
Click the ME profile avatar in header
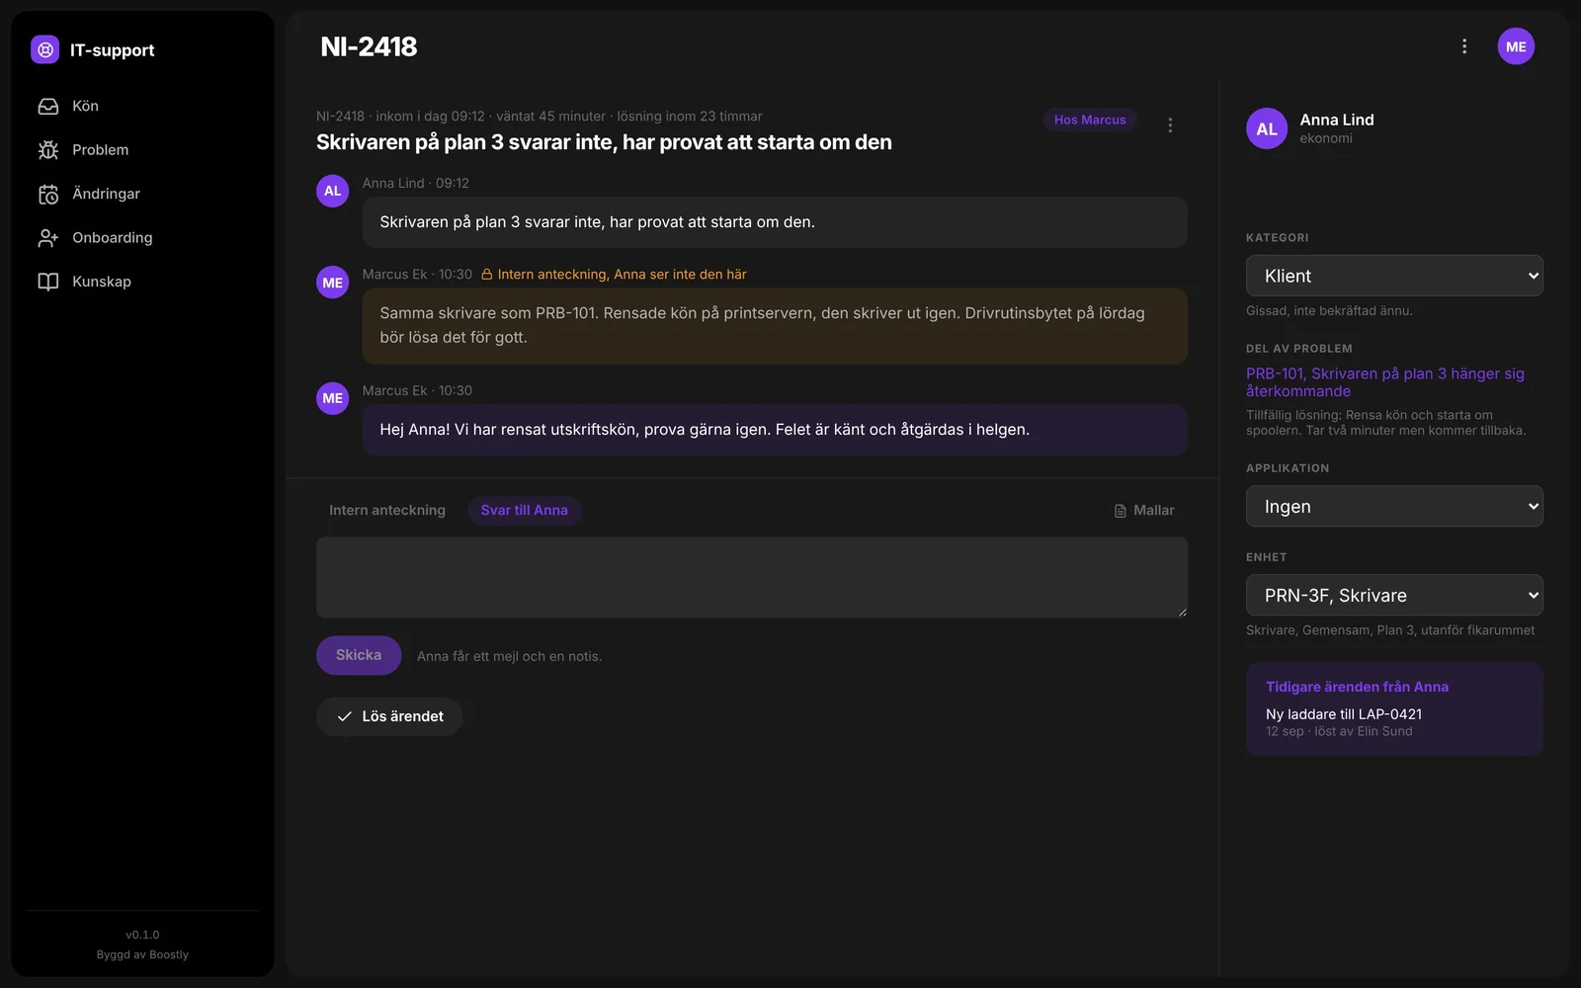click(1516, 46)
